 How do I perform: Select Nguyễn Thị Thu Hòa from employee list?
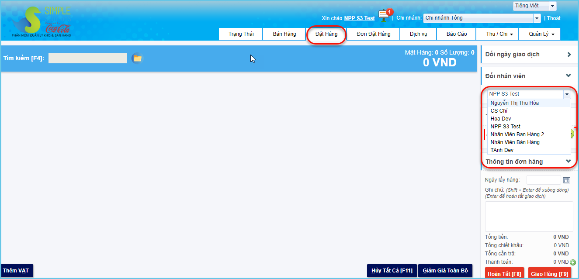point(514,103)
